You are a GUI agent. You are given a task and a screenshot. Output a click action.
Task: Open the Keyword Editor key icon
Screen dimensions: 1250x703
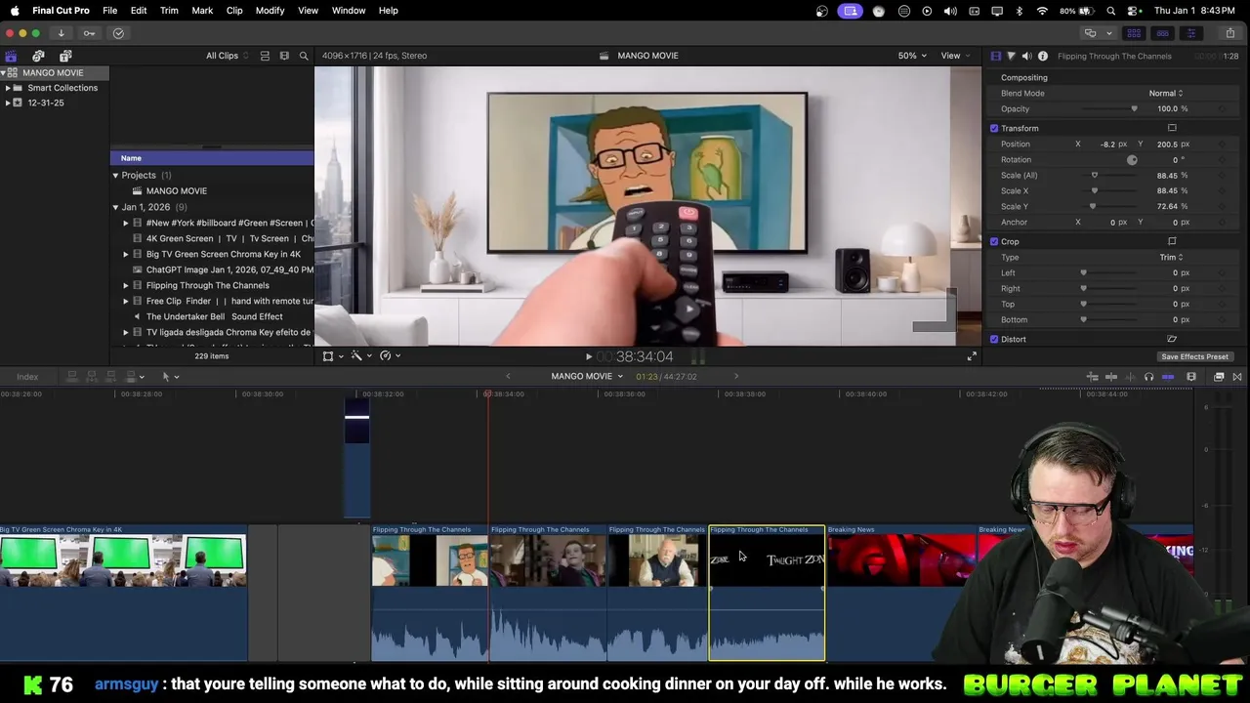pos(89,33)
